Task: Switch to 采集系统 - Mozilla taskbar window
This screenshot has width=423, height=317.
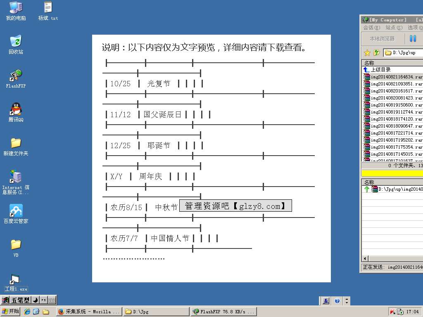Action: [x=89, y=312]
